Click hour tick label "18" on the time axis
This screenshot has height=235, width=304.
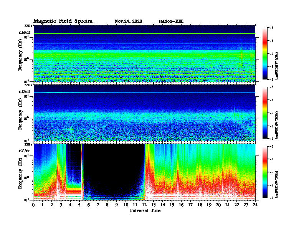pyautogui.click(x=200, y=205)
